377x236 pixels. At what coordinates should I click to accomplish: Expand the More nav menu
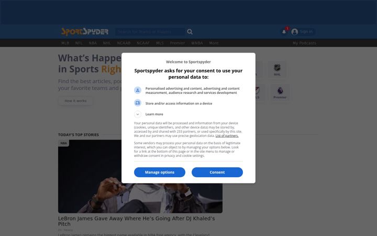tap(214, 43)
